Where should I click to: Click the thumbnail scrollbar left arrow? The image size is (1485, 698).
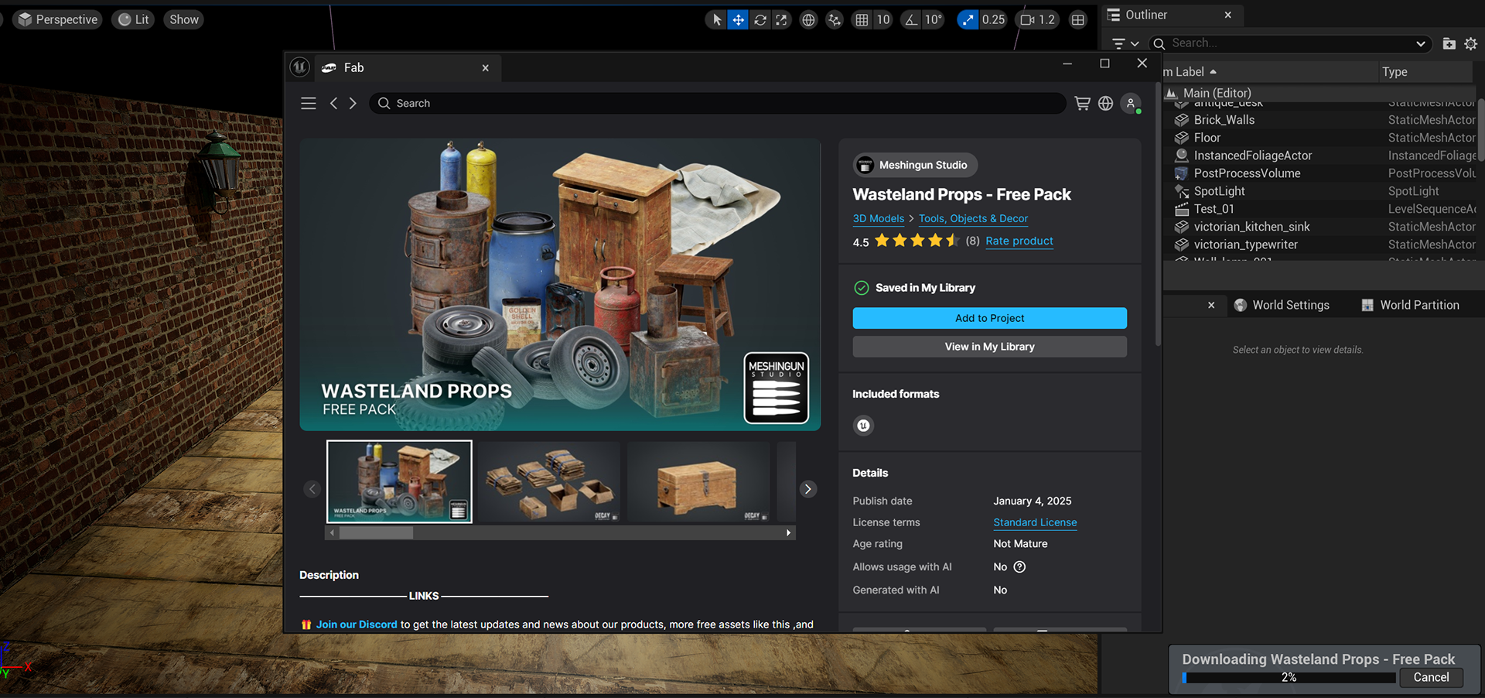click(x=333, y=532)
